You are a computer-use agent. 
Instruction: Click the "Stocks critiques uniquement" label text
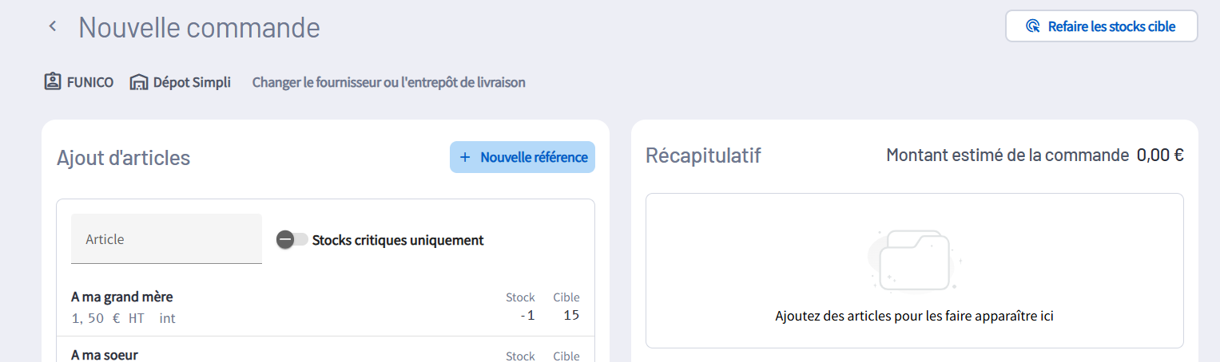point(398,240)
